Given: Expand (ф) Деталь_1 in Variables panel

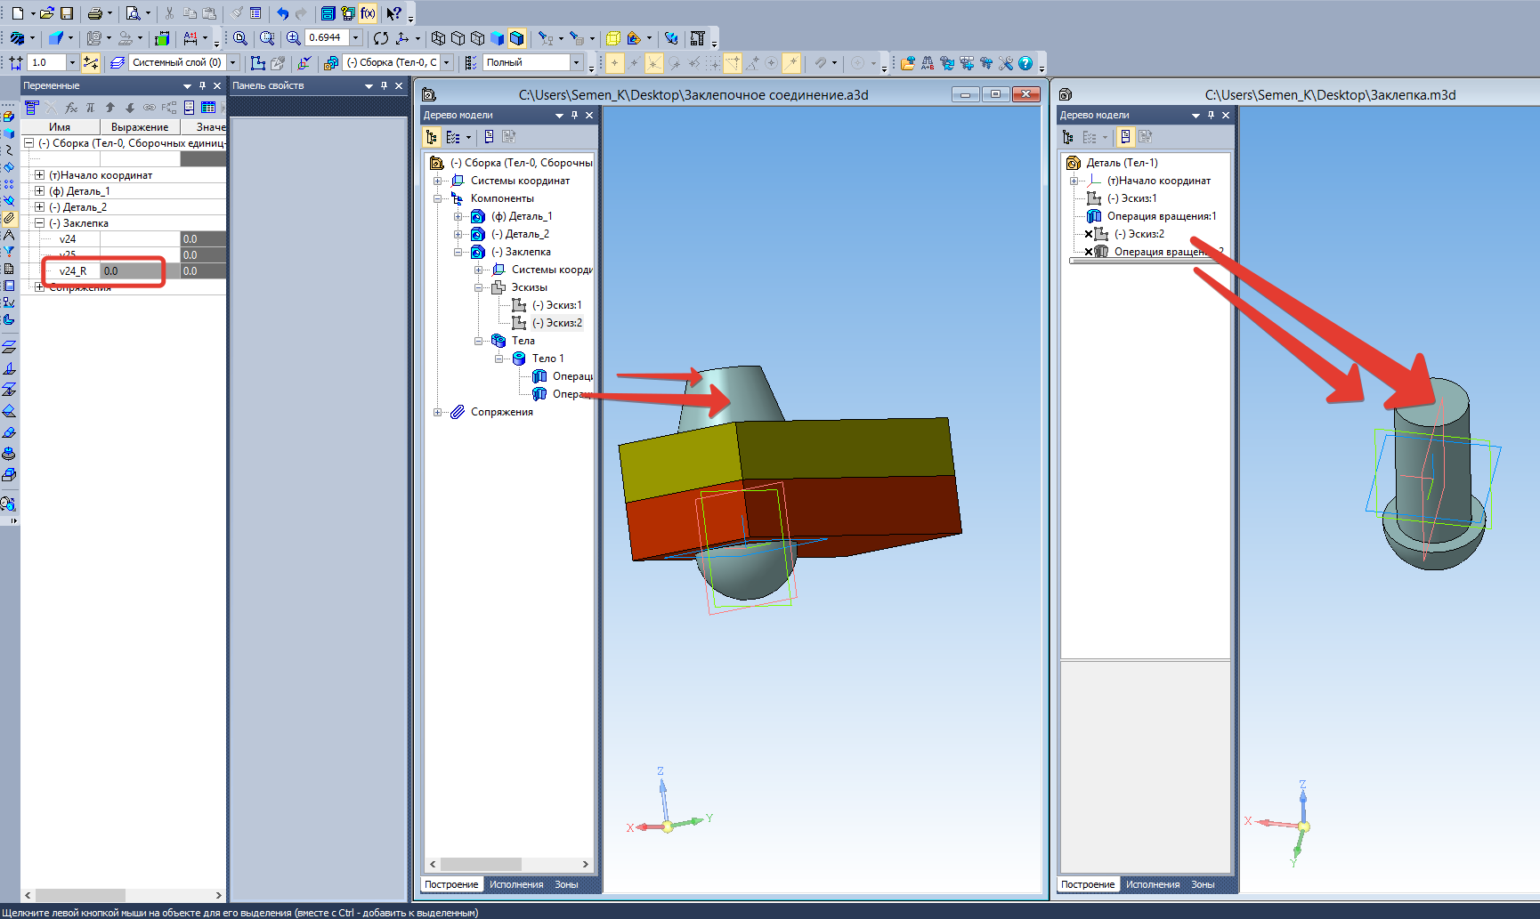Looking at the screenshot, I should 39,191.
